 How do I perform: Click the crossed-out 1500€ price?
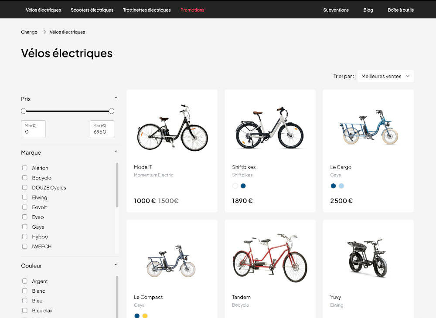(x=168, y=201)
